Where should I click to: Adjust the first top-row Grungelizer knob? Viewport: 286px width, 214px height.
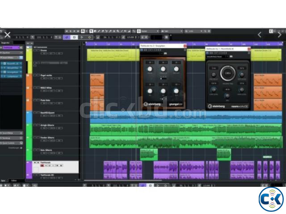coord(150,69)
